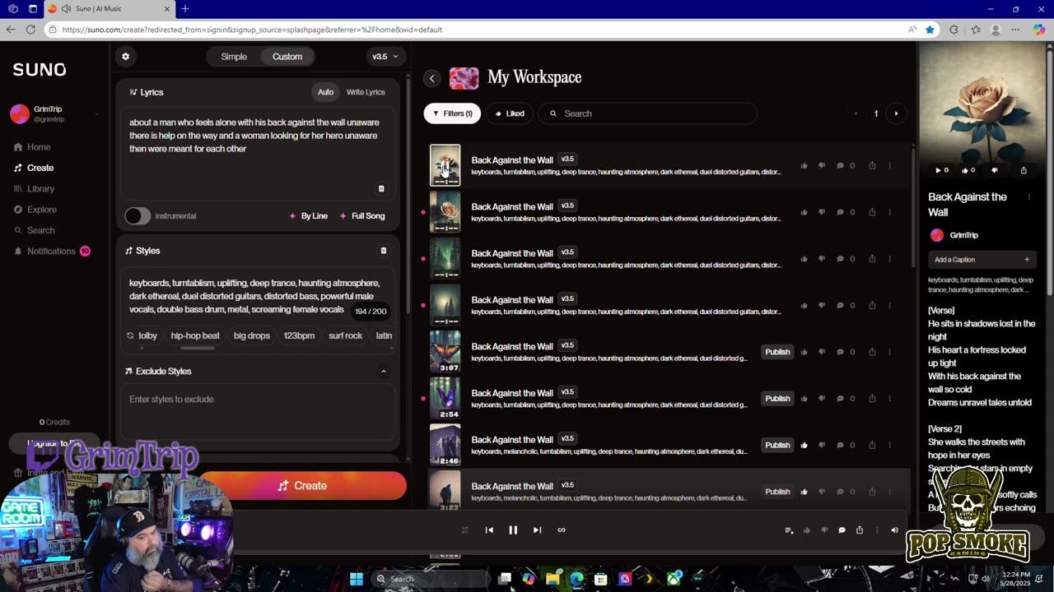Share the first track in the list
The image size is (1054, 592).
(x=872, y=165)
